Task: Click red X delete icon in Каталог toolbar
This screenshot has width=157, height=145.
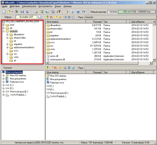Action: 55,68
